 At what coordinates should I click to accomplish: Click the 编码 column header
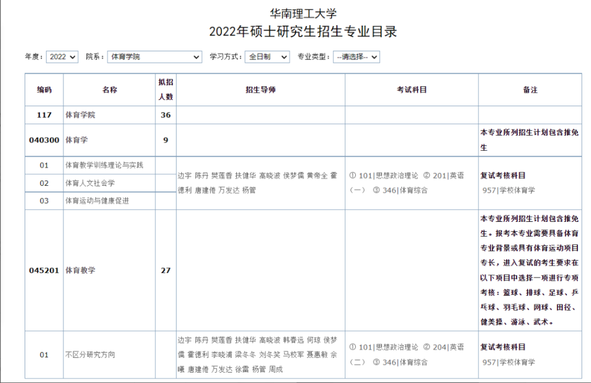tap(44, 90)
